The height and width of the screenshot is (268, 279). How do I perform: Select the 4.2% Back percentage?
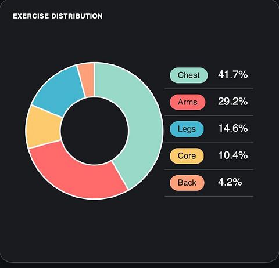click(230, 182)
